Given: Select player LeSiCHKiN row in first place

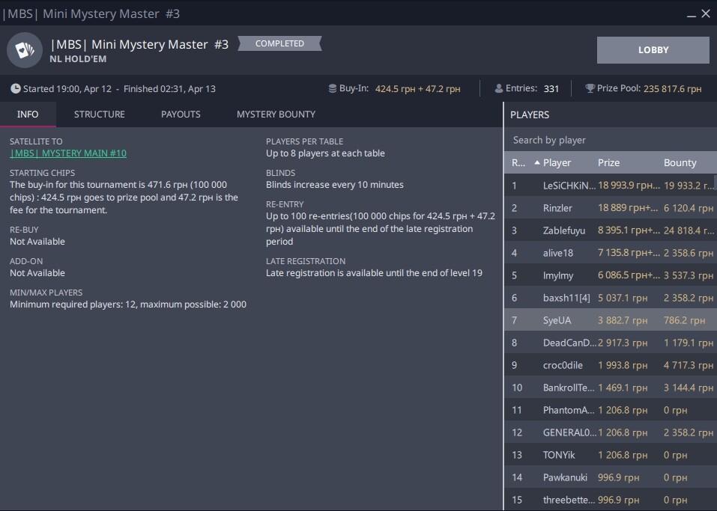Looking at the screenshot, I should 611,186.
